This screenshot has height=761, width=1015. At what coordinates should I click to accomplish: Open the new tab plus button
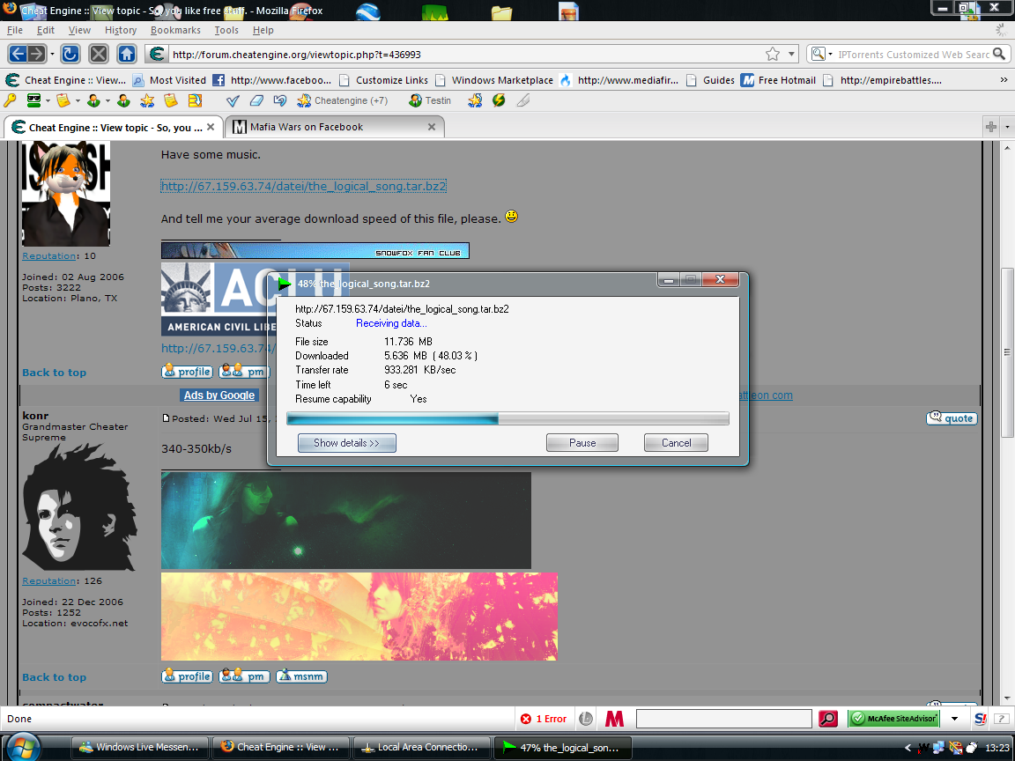[991, 127]
